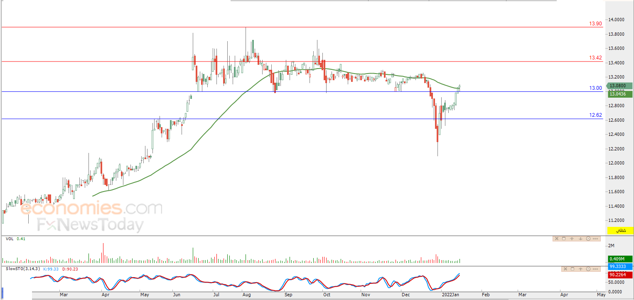Maximize the SlowSTO indicator panel
The height and width of the screenshot is (300, 634).
573,269
